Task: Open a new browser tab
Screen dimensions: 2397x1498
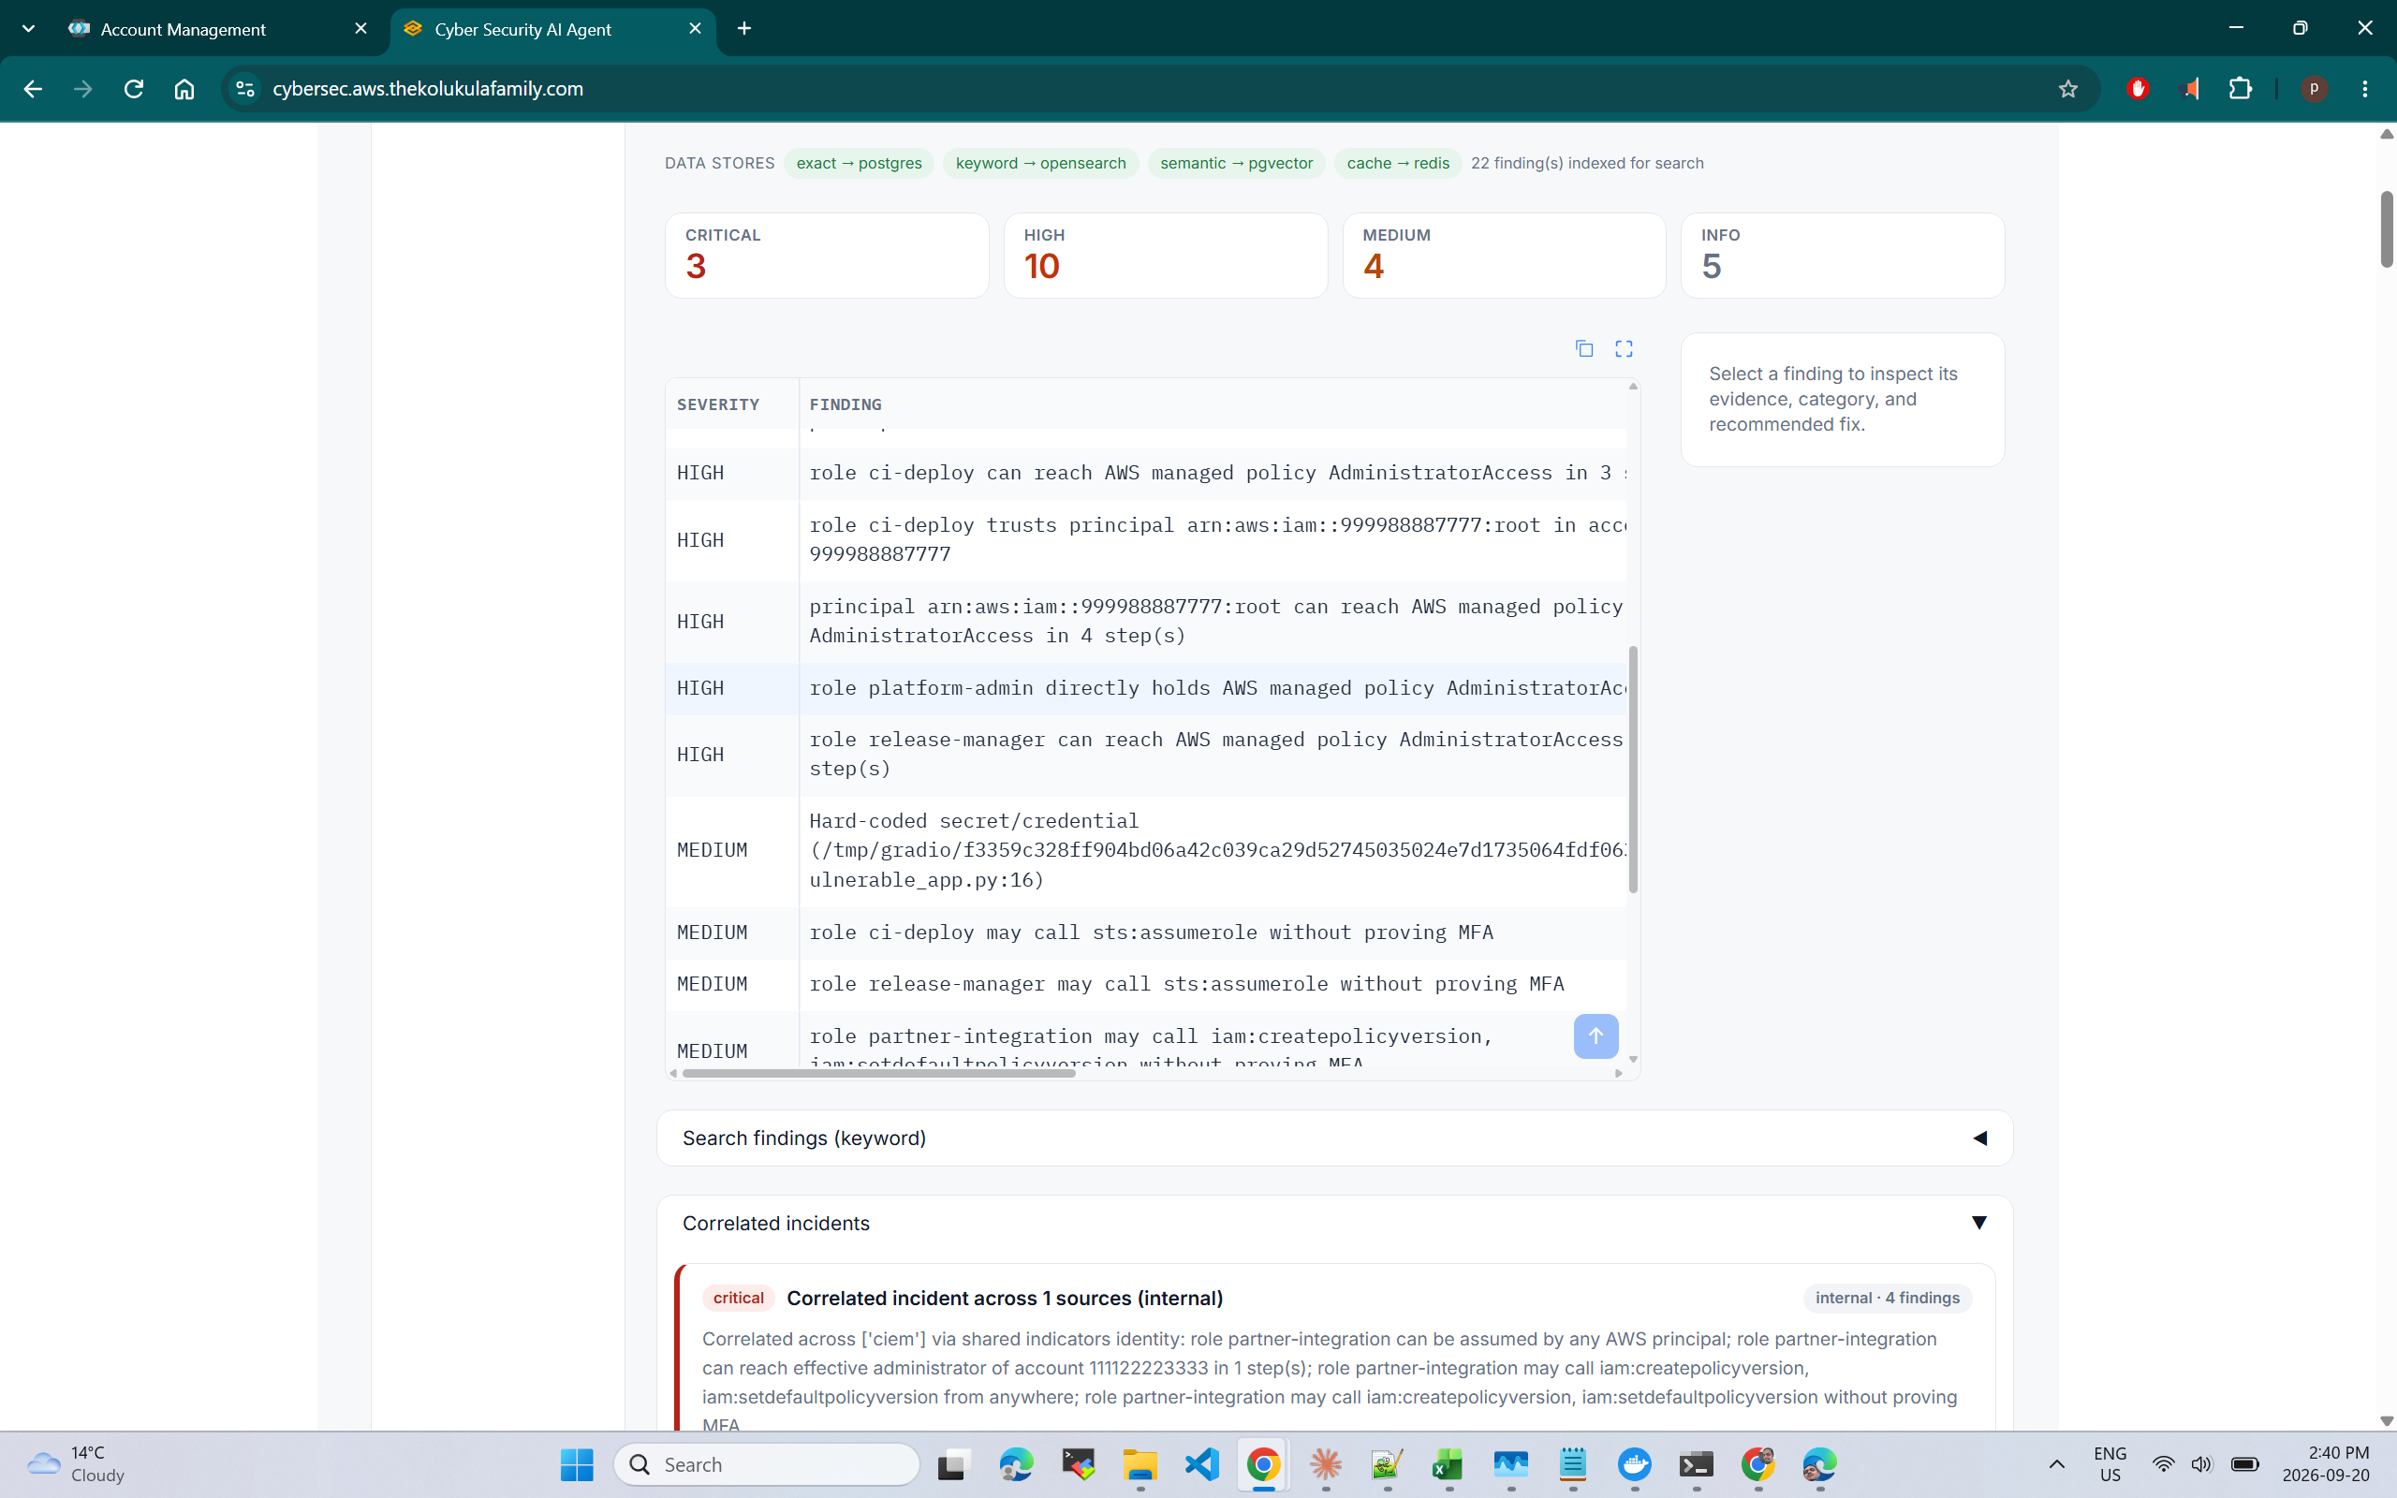Action: point(743,29)
